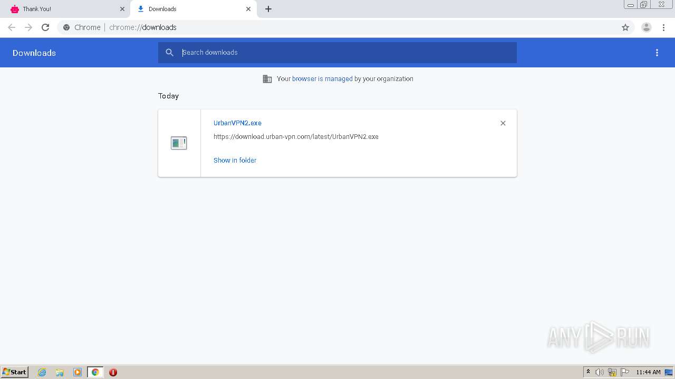This screenshot has height=379, width=675.
Task: Click the Downloads page title
Action: click(34, 53)
